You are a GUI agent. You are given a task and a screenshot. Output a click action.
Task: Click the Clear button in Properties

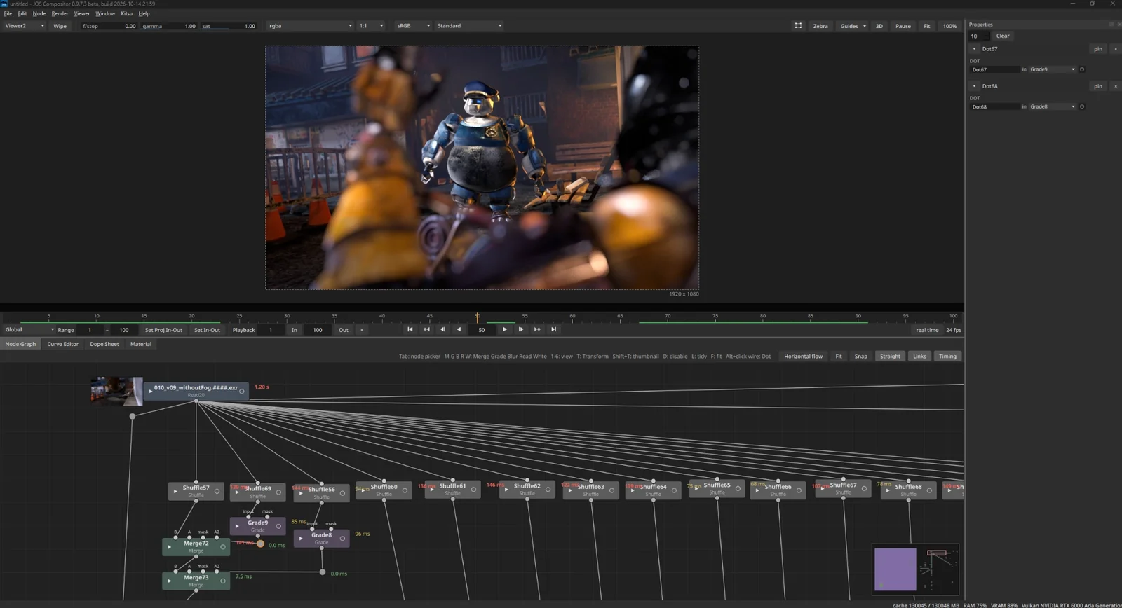point(1003,36)
